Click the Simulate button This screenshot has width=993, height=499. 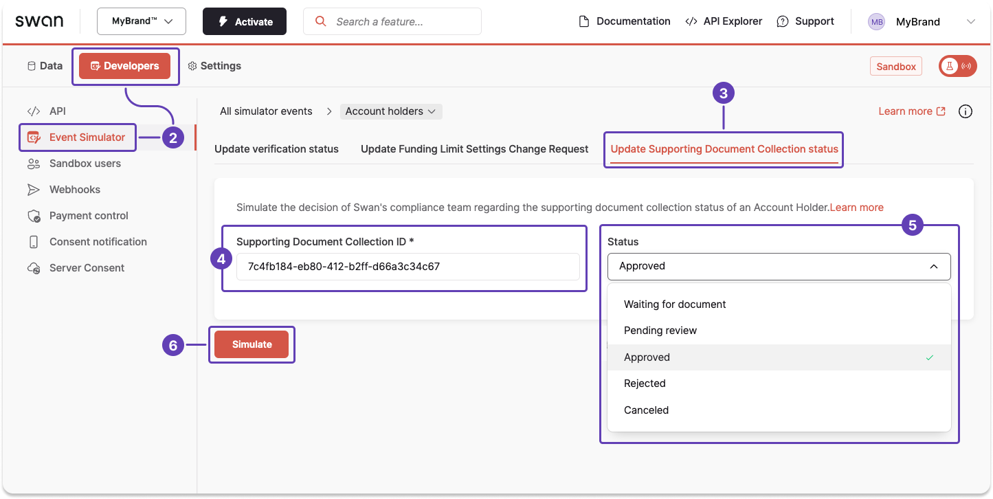(x=252, y=344)
